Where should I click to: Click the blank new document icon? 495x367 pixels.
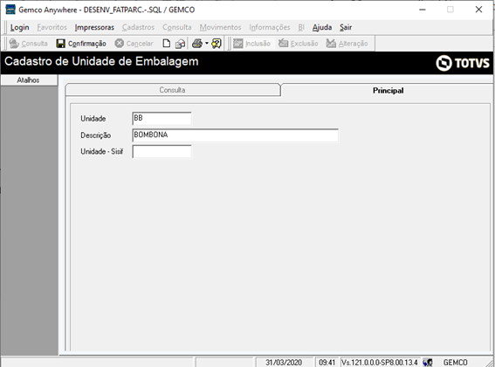pos(167,44)
